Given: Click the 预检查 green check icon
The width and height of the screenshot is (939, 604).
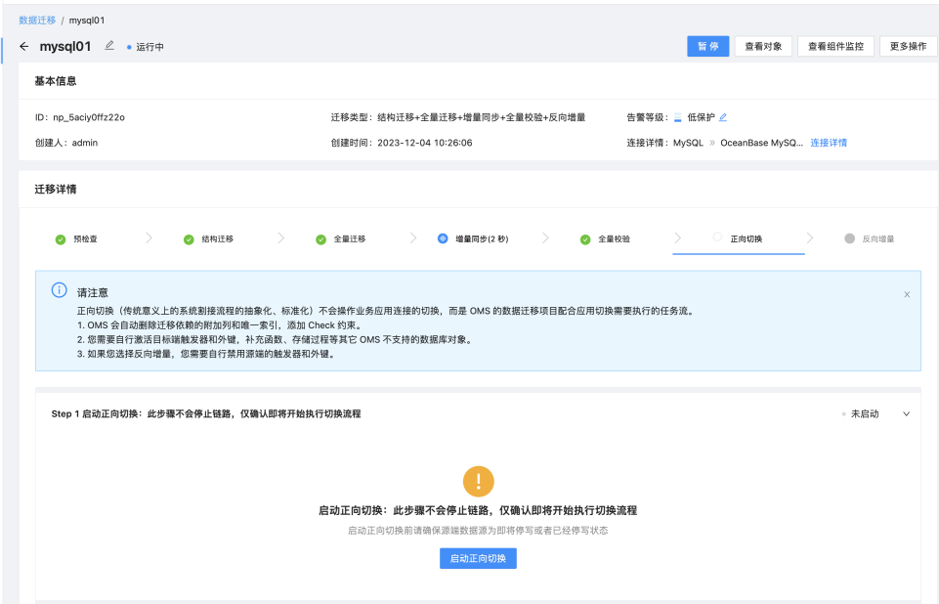Looking at the screenshot, I should point(61,239).
